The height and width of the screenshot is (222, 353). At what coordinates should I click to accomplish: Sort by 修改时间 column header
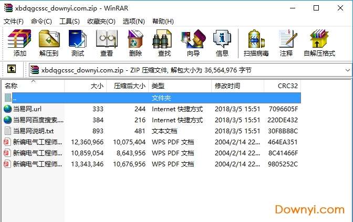(237, 86)
